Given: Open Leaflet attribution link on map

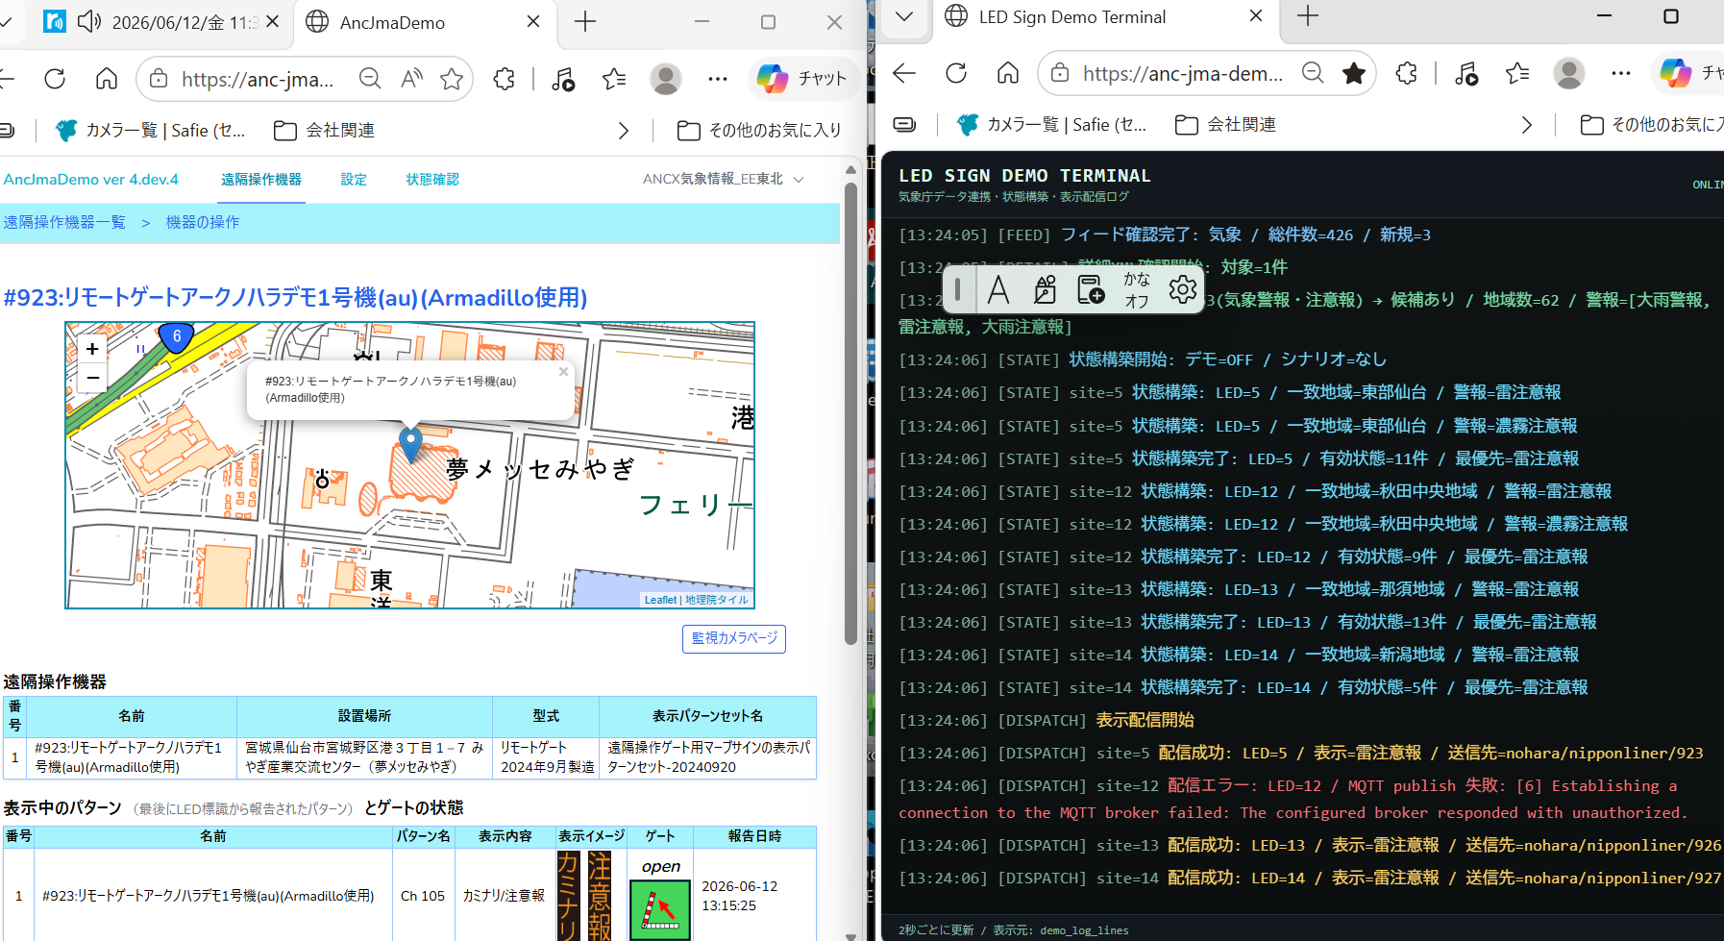Looking at the screenshot, I should [660, 600].
